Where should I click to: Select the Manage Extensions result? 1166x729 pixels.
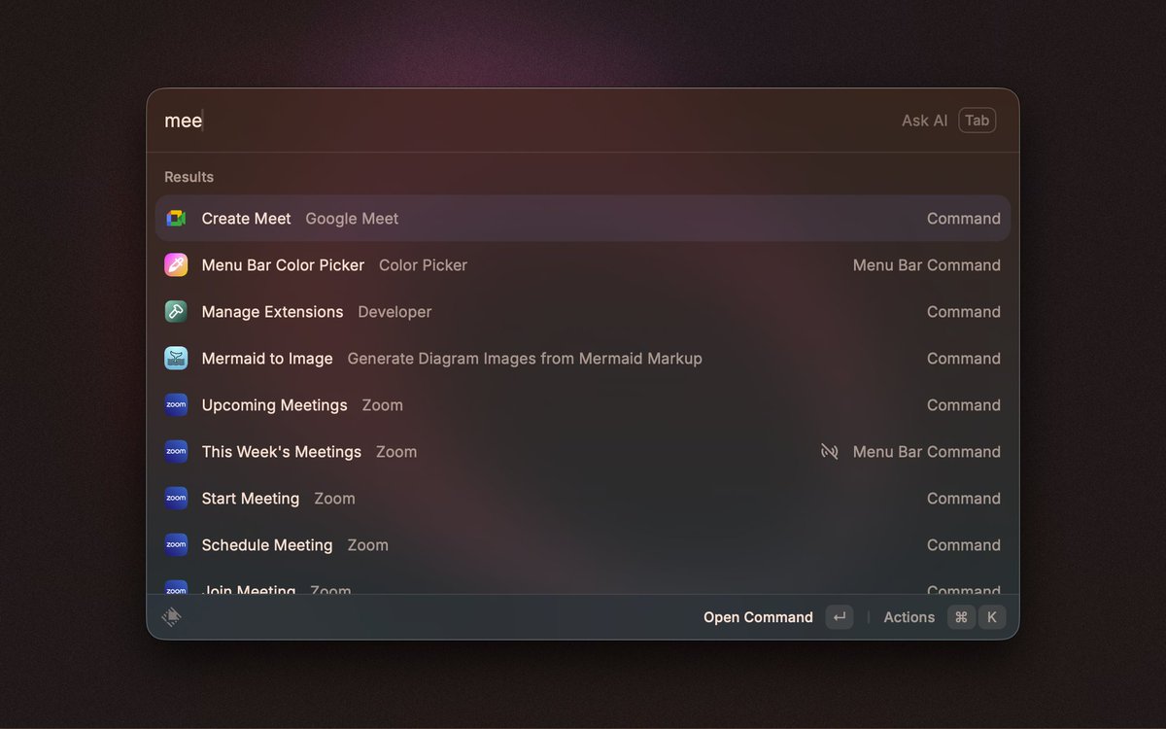[583, 312]
